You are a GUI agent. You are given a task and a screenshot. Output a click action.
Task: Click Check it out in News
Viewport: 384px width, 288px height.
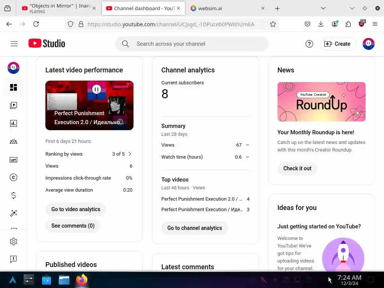pyautogui.click(x=297, y=168)
